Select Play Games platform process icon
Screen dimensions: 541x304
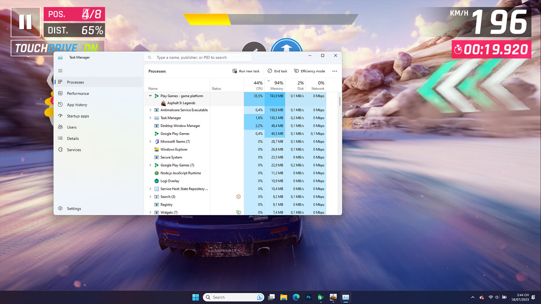click(x=157, y=96)
